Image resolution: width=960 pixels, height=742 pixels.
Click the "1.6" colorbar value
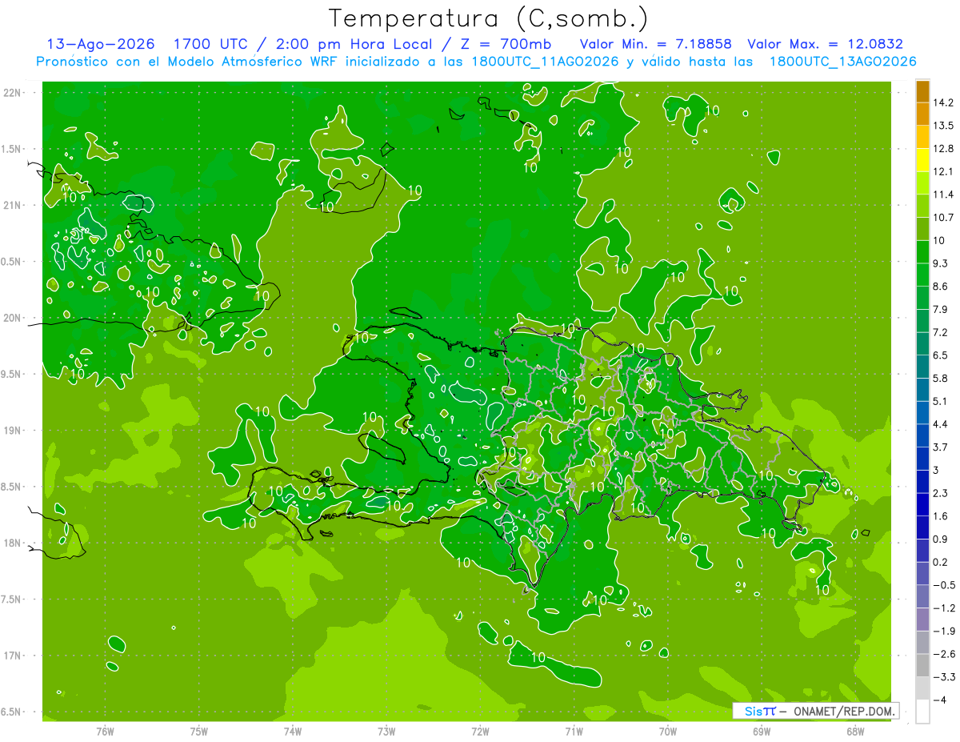click(940, 516)
